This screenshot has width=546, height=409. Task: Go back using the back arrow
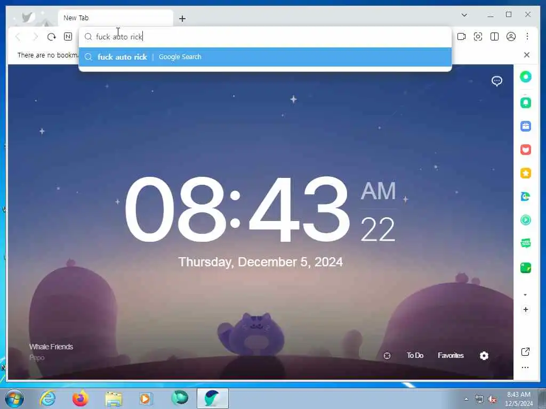(x=18, y=37)
